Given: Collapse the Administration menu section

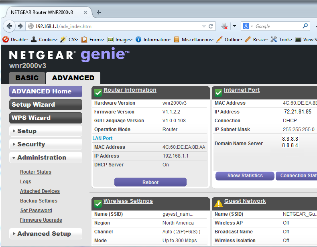Looking at the screenshot, I should (x=46, y=158).
